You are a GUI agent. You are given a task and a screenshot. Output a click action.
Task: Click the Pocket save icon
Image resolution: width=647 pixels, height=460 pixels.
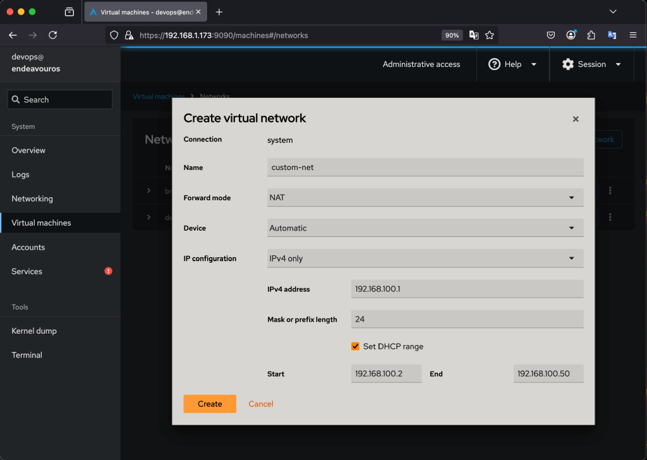coord(551,35)
